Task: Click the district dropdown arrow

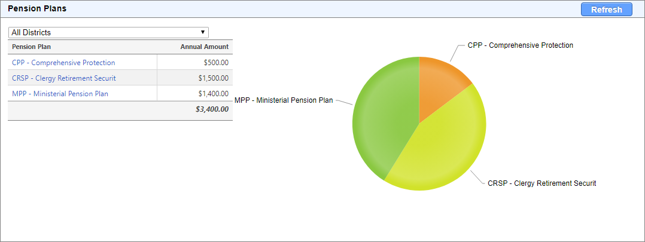Action: pos(203,32)
